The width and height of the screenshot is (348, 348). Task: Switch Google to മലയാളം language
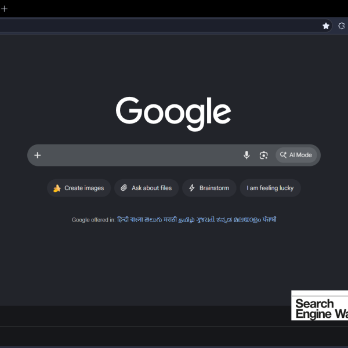[x=247, y=220]
